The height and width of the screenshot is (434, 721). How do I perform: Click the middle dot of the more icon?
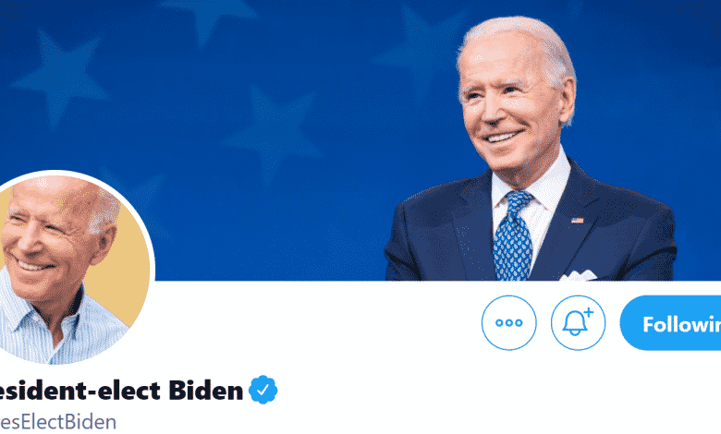509,323
